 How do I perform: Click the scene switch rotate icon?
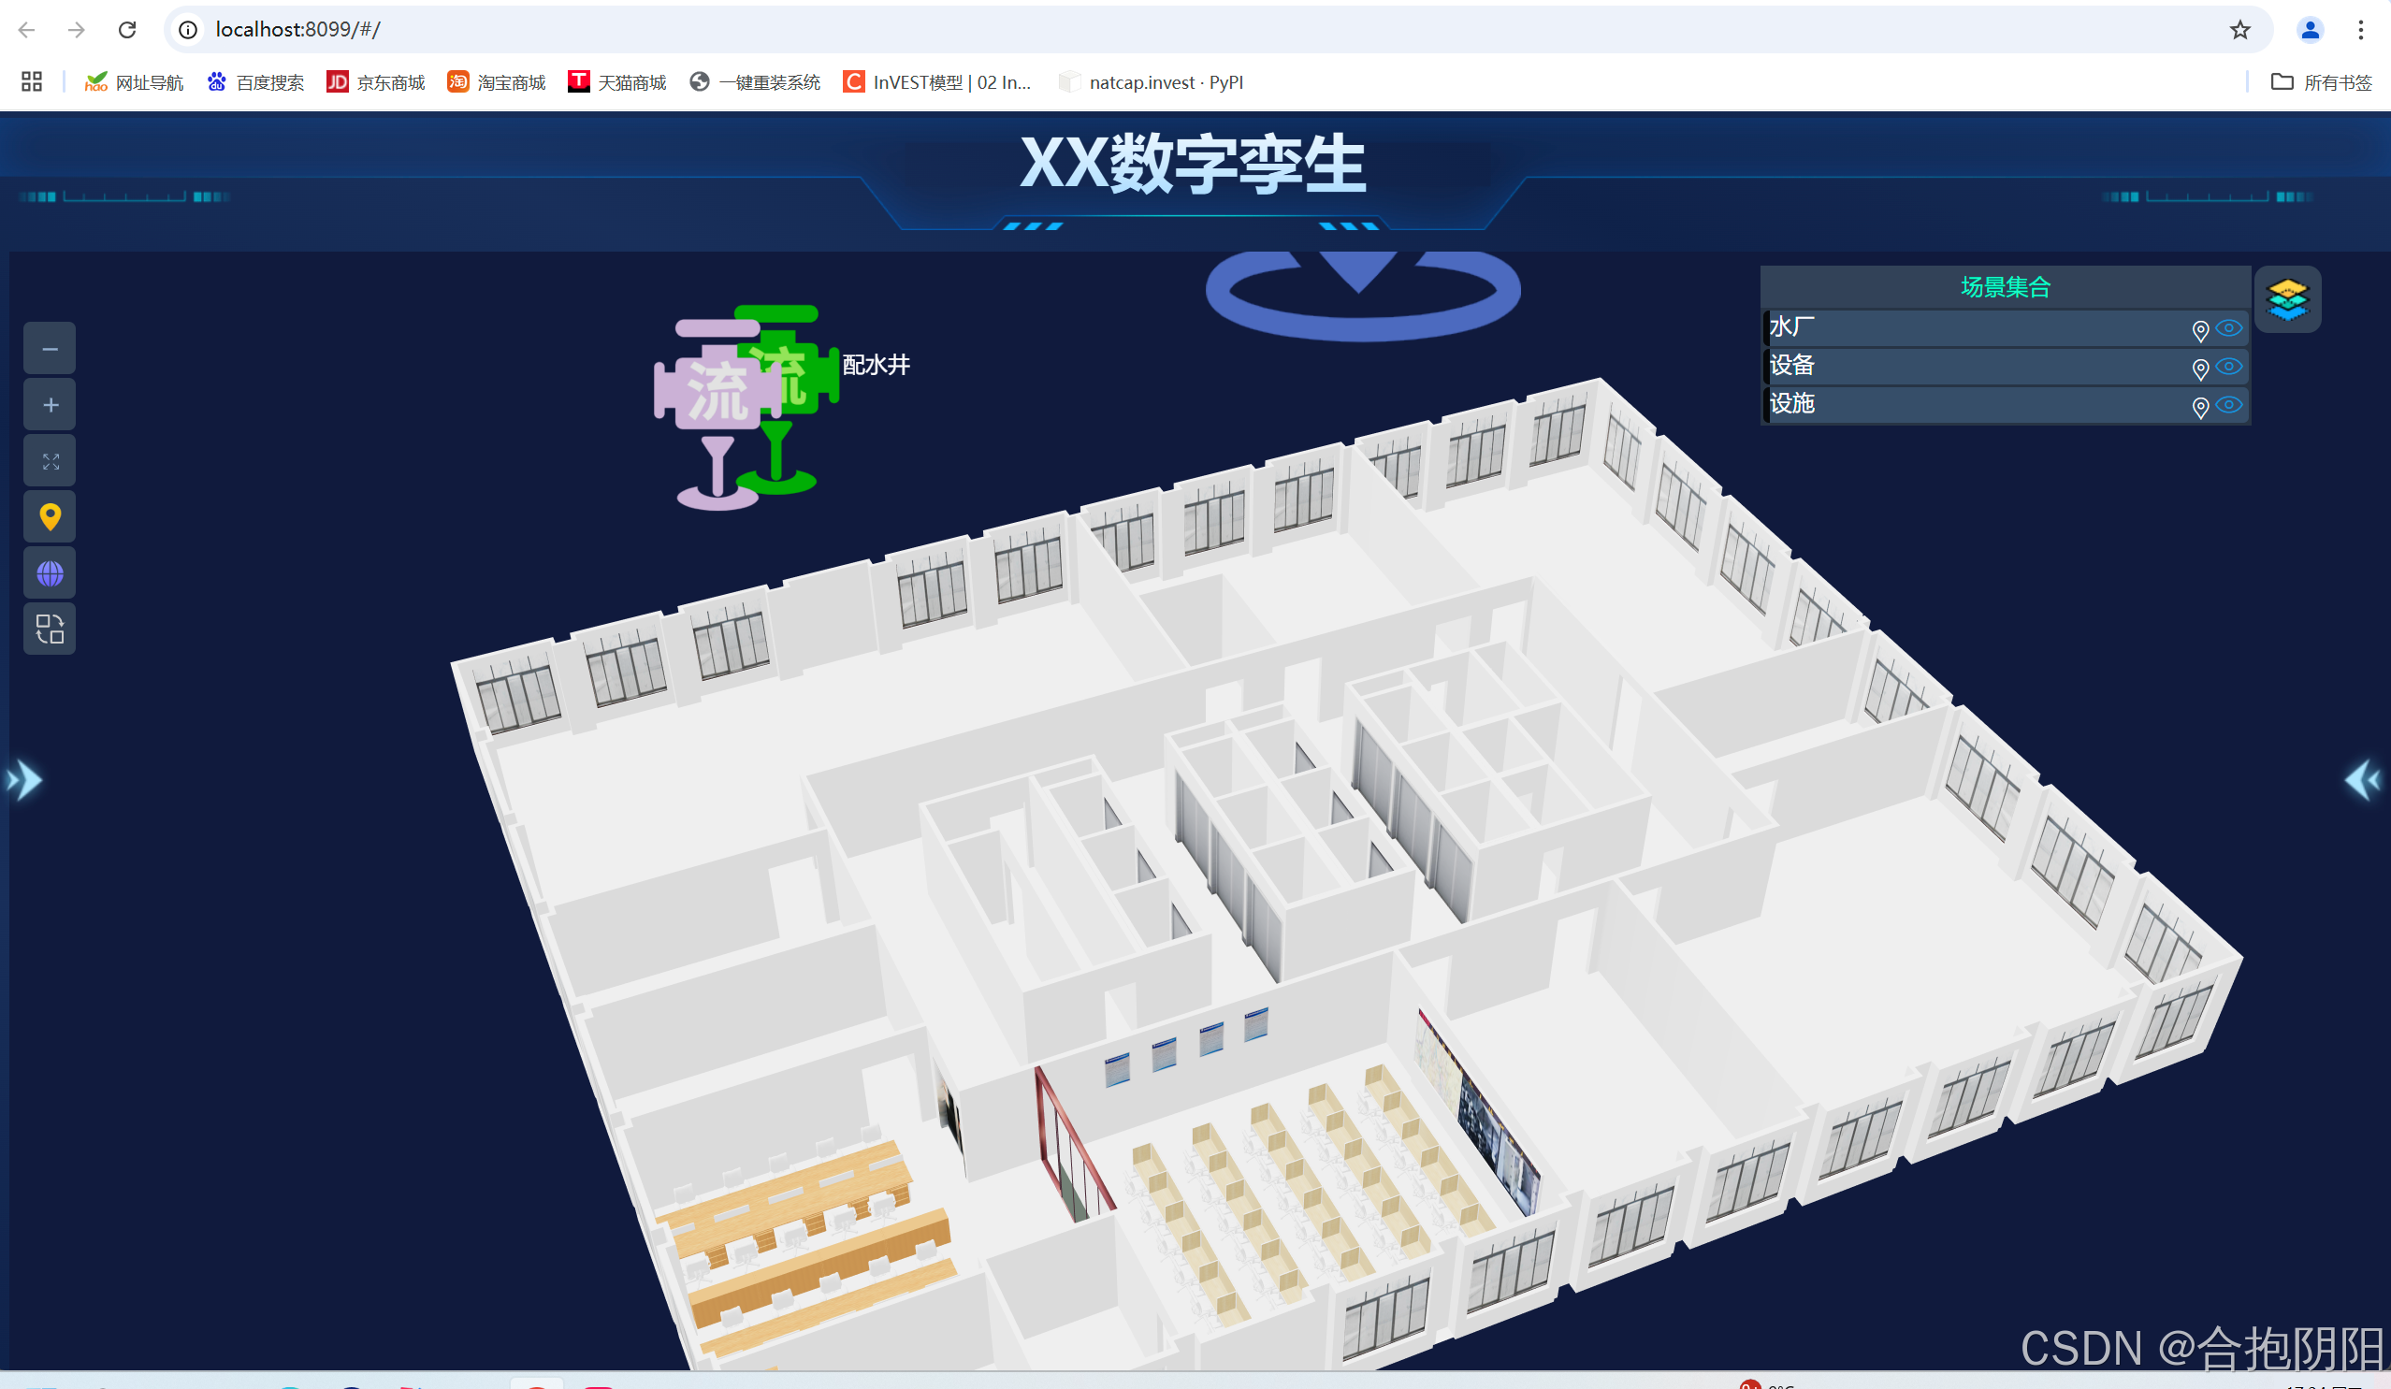click(x=51, y=629)
